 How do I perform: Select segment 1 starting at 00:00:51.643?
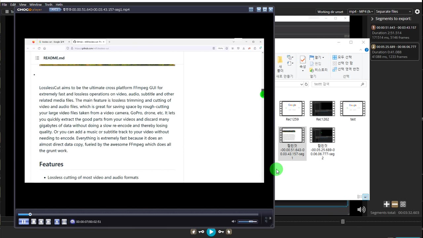pyautogui.click(x=395, y=33)
